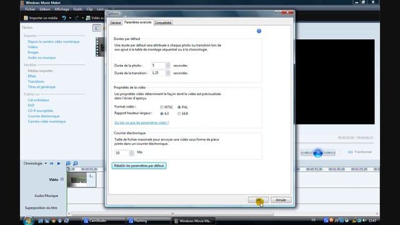
Task: Publish to CD-R inscriptible link
Action: [x=40, y=111]
